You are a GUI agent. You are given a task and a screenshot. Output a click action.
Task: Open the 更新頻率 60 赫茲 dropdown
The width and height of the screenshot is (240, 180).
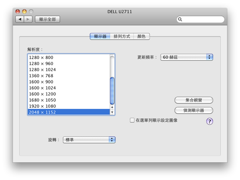coord(187,57)
